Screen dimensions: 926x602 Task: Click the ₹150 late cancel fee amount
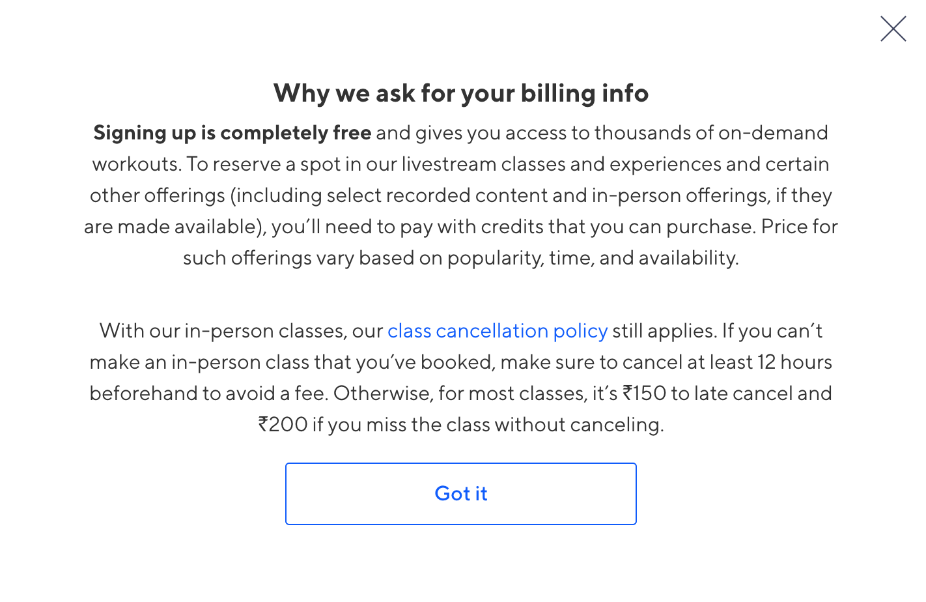click(645, 394)
